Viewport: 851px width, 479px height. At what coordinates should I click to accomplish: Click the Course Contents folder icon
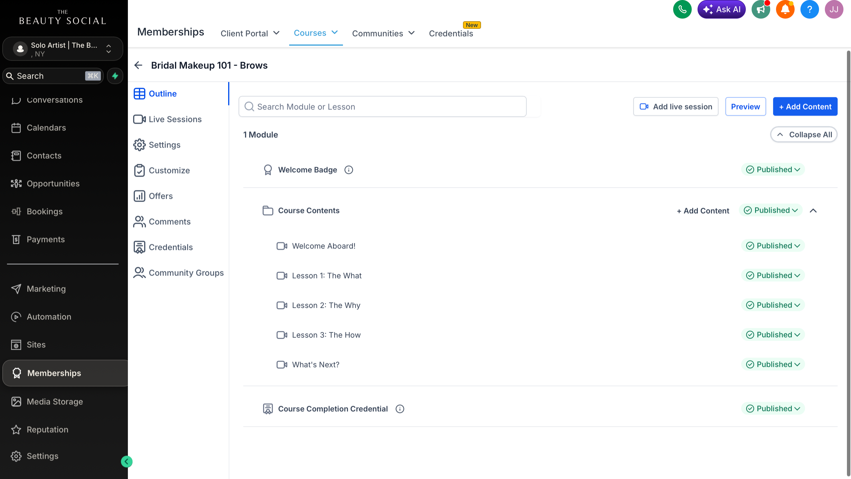click(268, 211)
